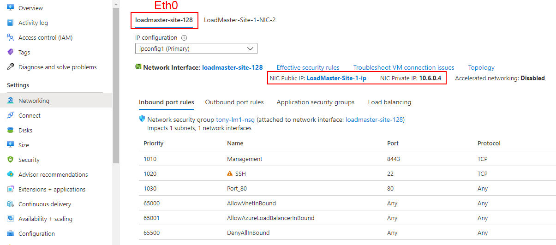Click the Security shield icon

(10, 160)
